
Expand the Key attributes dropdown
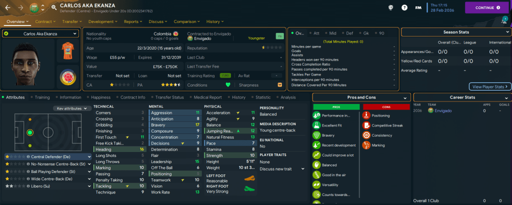71,108
